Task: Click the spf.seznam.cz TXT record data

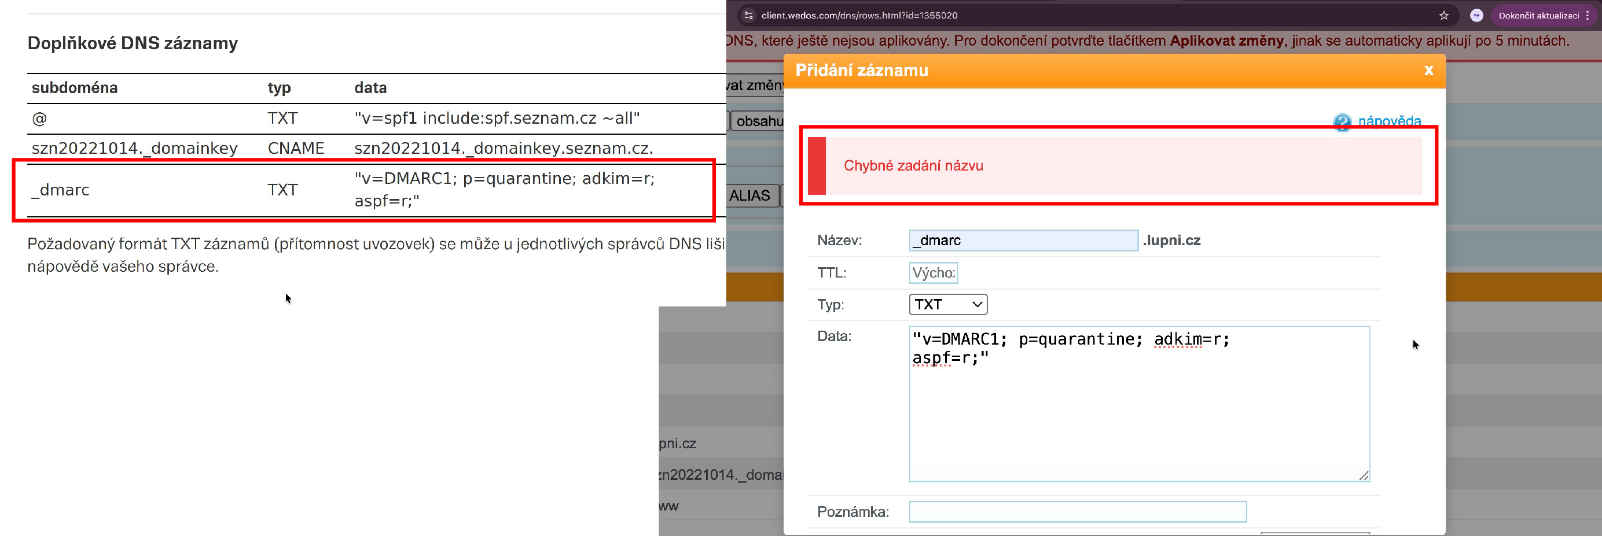Action: [496, 118]
